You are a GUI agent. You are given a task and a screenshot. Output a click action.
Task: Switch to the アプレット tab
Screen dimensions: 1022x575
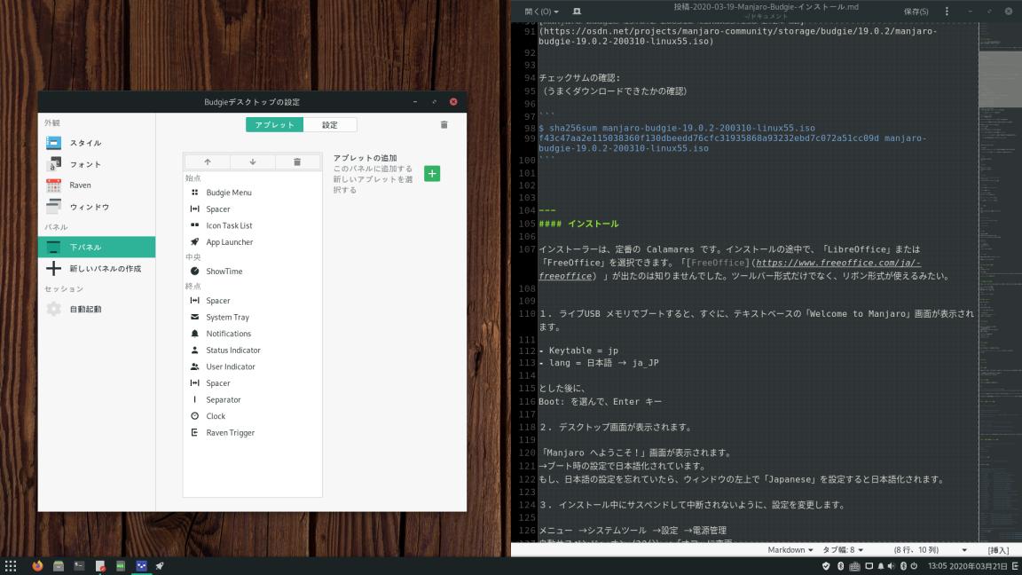pos(274,124)
